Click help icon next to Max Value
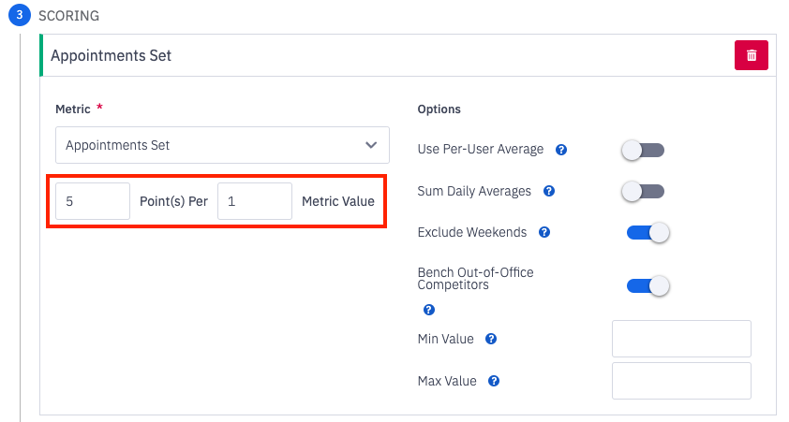This screenshot has width=789, height=422. coord(494,381)
